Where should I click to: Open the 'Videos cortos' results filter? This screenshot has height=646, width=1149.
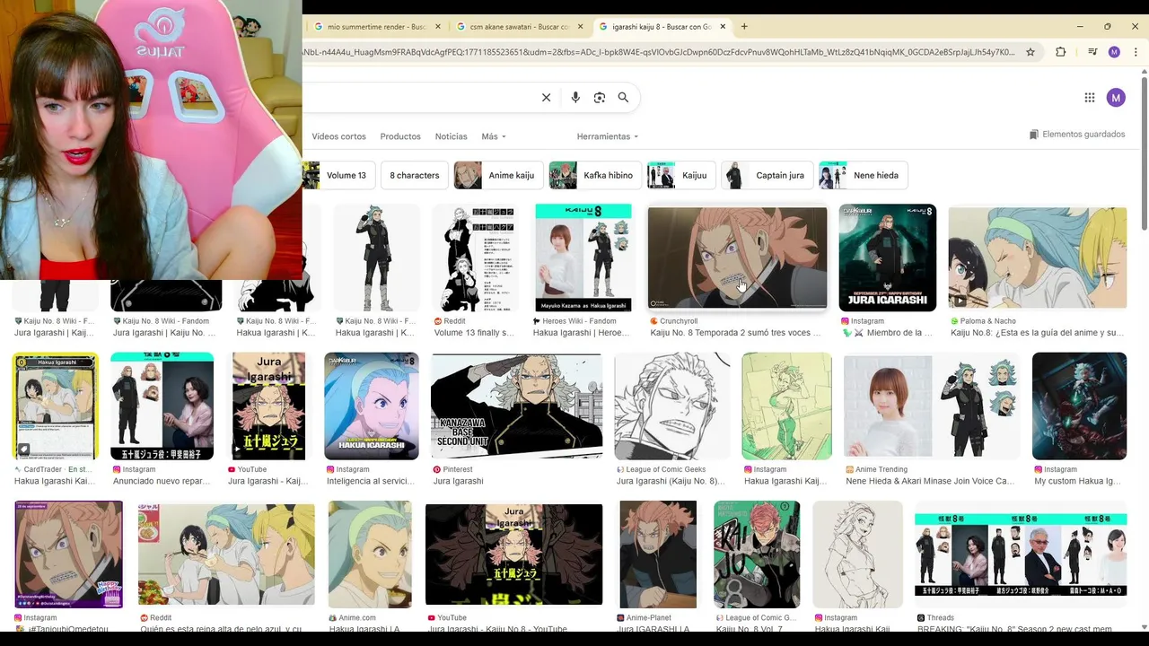coord(338,136)
